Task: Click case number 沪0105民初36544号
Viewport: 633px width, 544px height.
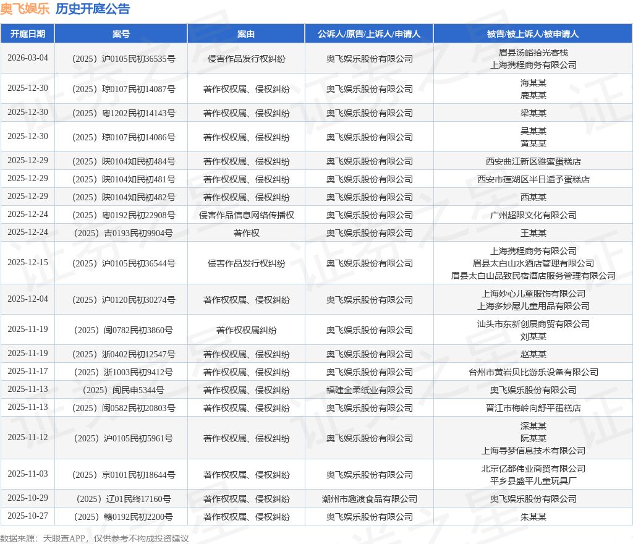Action: (124, 263)
